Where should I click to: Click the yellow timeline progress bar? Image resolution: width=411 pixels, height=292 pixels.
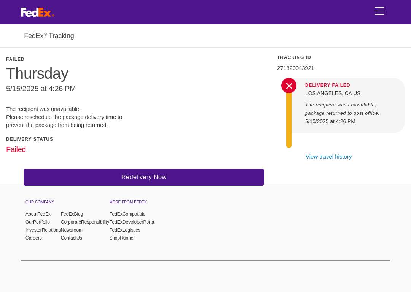click(x=289, y=121)
